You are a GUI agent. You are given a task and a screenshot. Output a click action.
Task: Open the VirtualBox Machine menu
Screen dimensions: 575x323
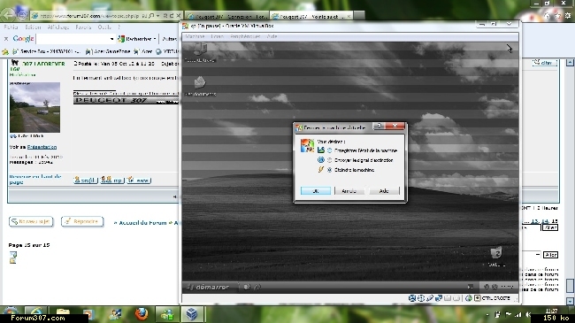pos(195,36)
